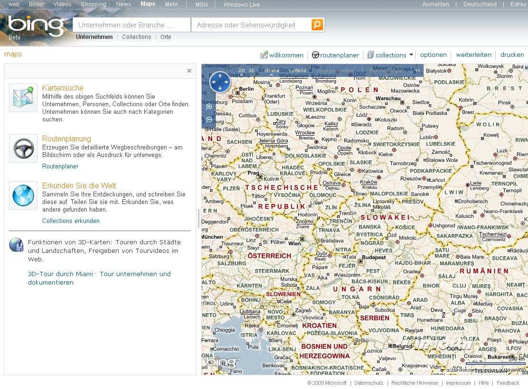Click the Routenplanung steering wheel icon
Viewport: 528px width, 389px height.
[x=23, y=148]
